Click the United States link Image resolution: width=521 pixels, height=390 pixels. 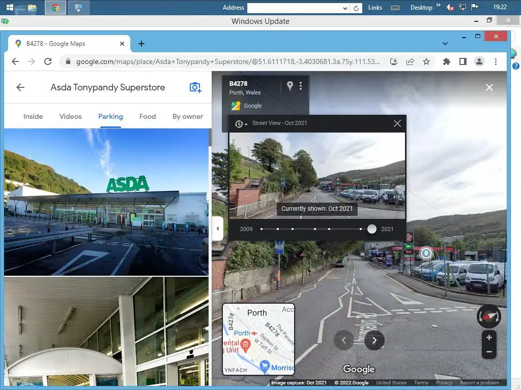tap(391, 383)
